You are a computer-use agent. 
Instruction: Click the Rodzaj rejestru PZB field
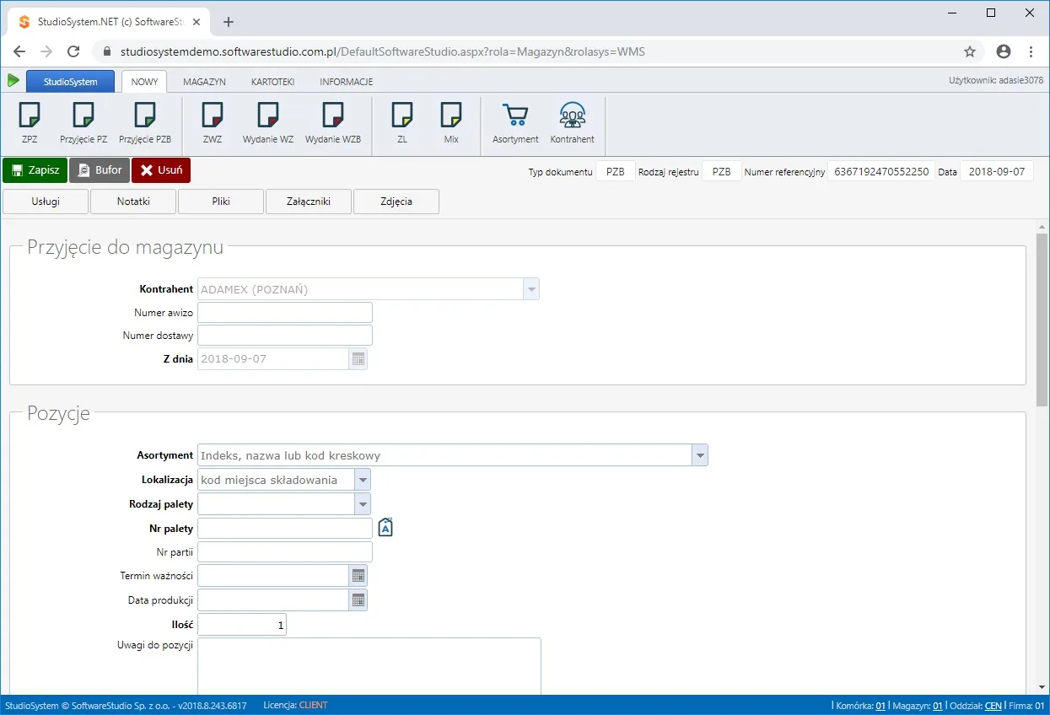coord(722,171)
